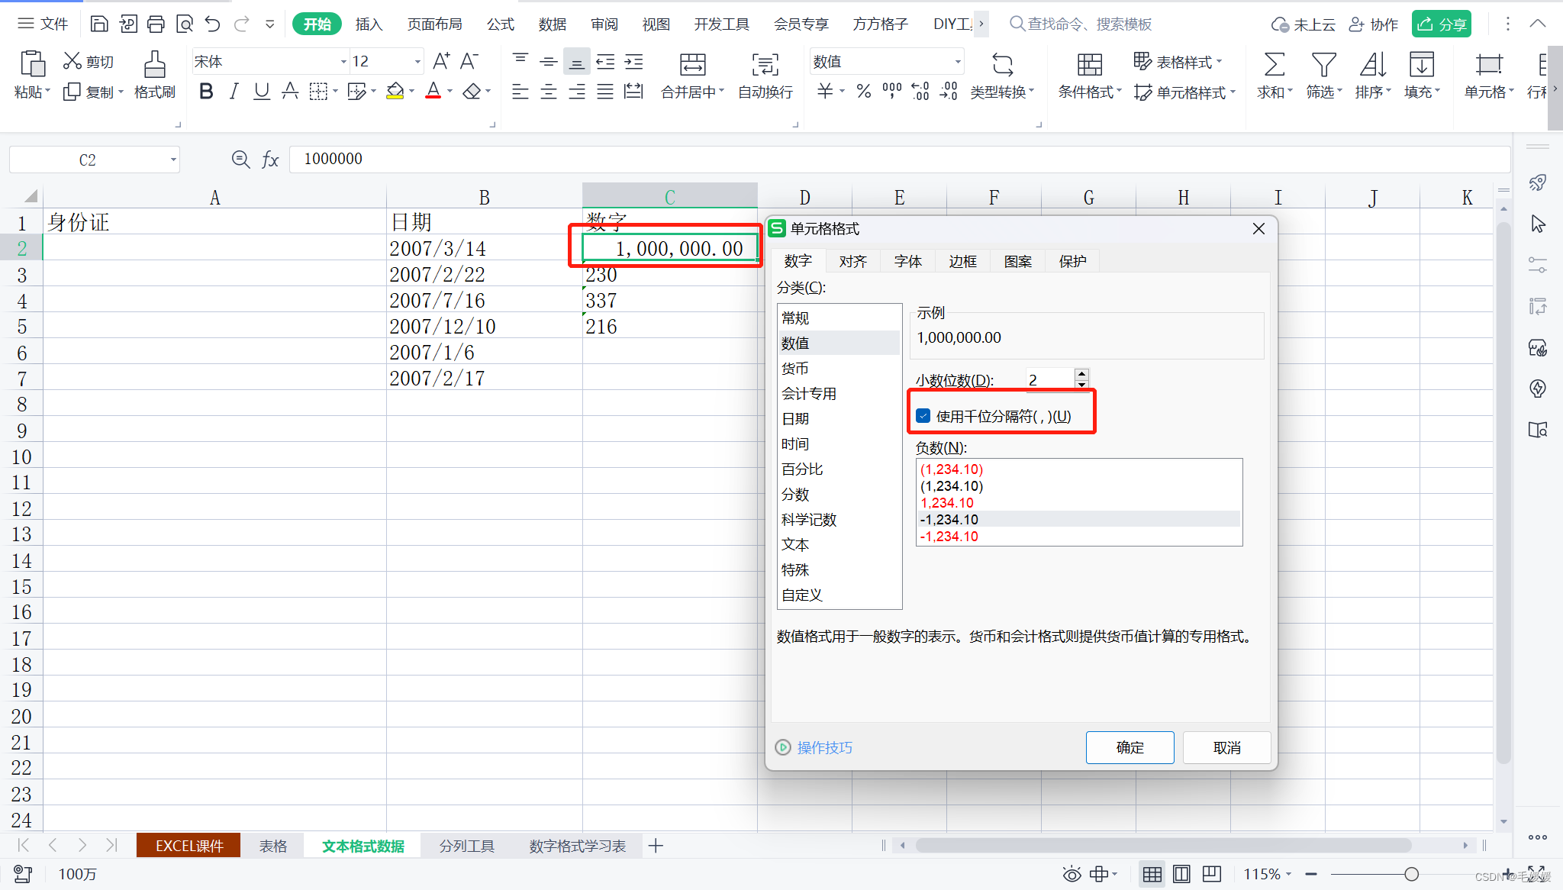Click the percent style icon
The height and width of the screenshot is (890, 1563).
(x=863, y=92)
